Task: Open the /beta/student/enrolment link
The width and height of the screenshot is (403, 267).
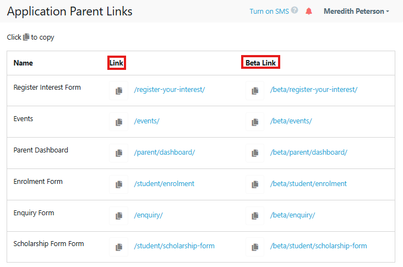Action: pyautogui.click(x=308, y=184)
